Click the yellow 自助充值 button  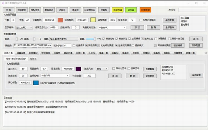tap(117, 10)
